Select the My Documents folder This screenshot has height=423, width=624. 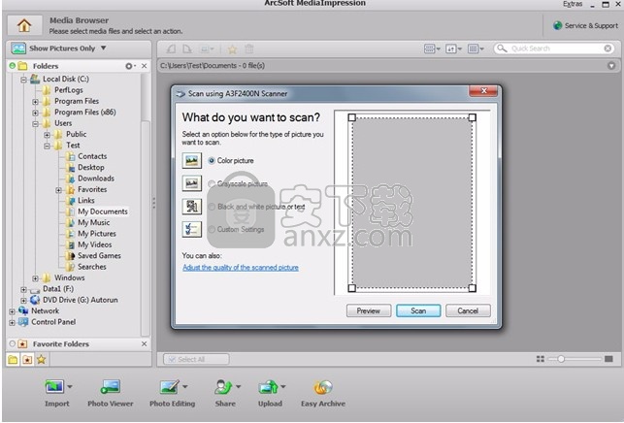pyautogui.click(x=103, y=211)
